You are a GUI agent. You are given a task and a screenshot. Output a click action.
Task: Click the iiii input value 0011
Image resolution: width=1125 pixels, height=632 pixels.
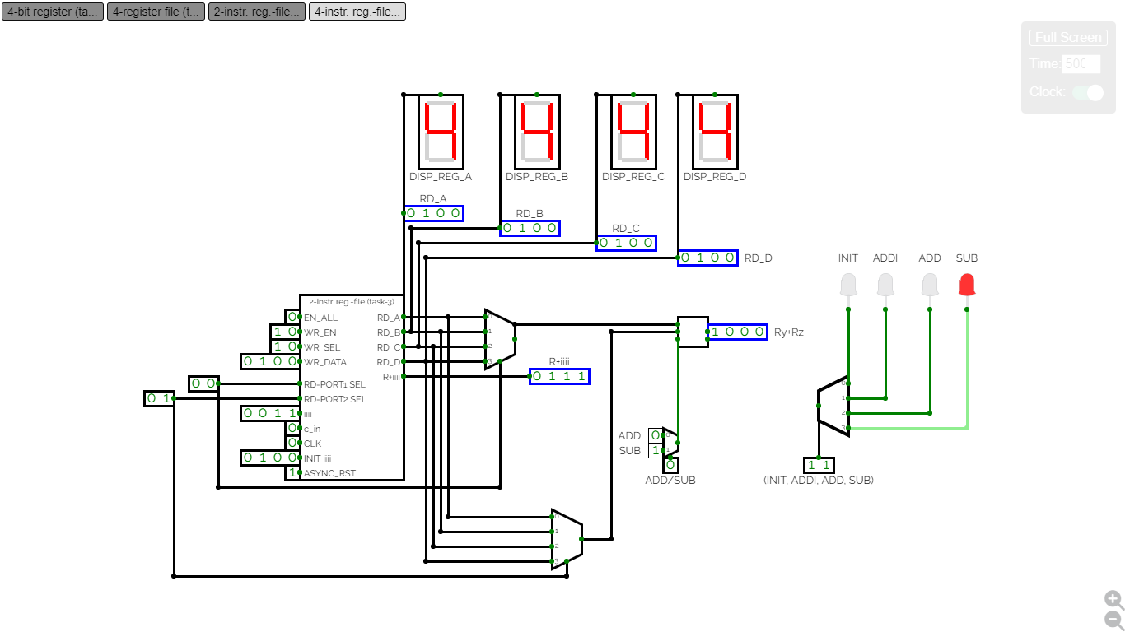[270, 414]
